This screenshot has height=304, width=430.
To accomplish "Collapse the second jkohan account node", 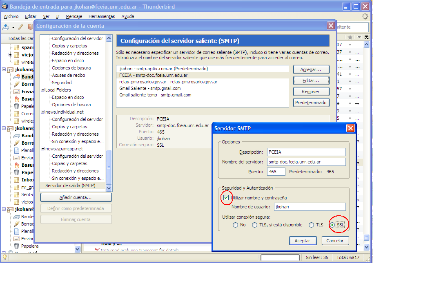I will click(4, 128).
